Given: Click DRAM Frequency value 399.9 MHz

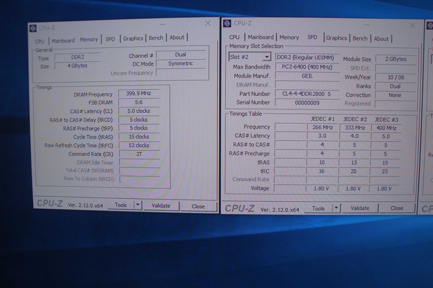Looking at the screenshot, I should (x=139, y=94).
